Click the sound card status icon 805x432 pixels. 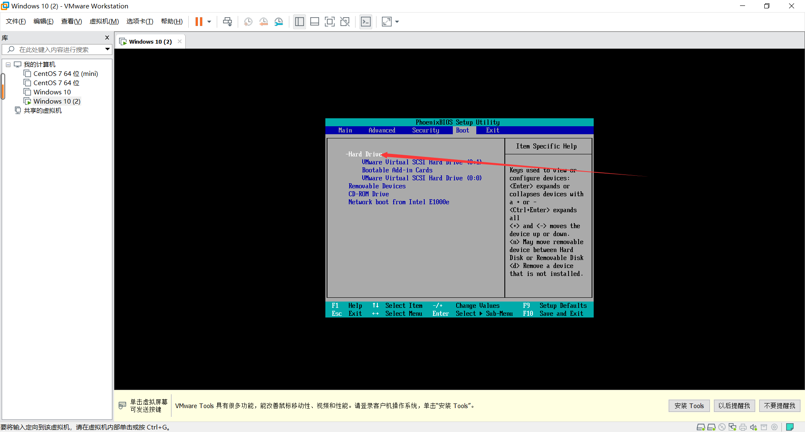(753, 427)
